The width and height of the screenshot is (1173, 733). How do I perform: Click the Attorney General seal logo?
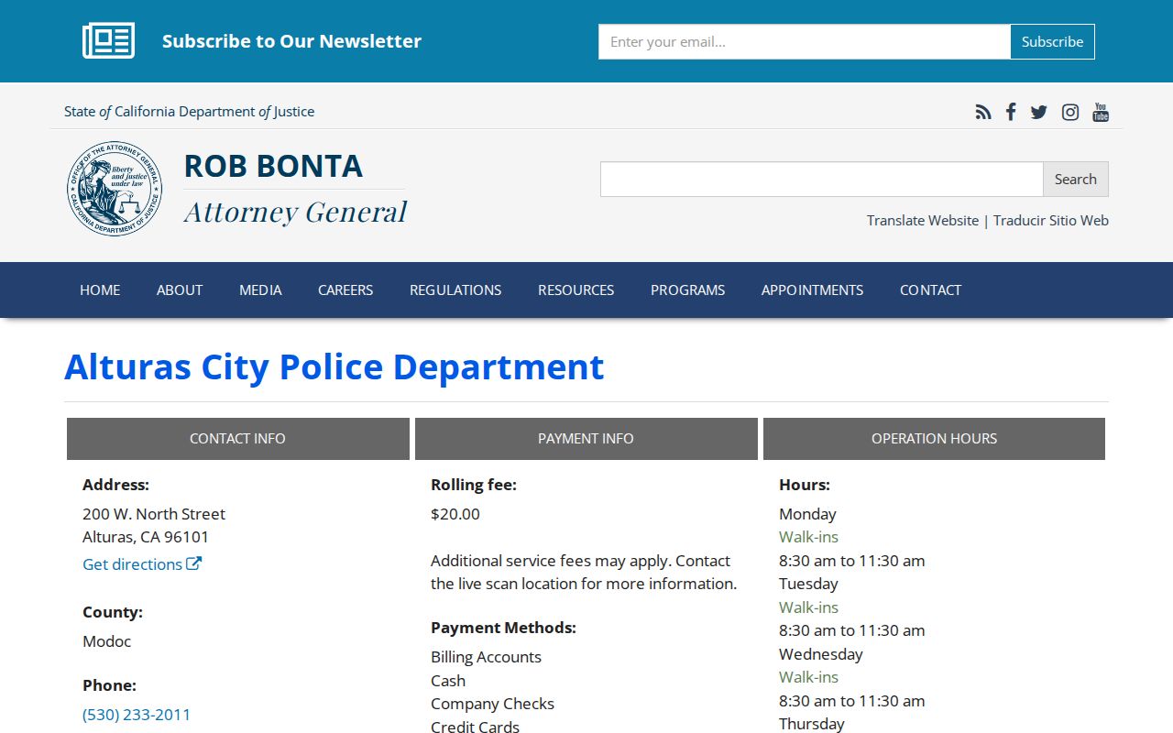point(115,190)
